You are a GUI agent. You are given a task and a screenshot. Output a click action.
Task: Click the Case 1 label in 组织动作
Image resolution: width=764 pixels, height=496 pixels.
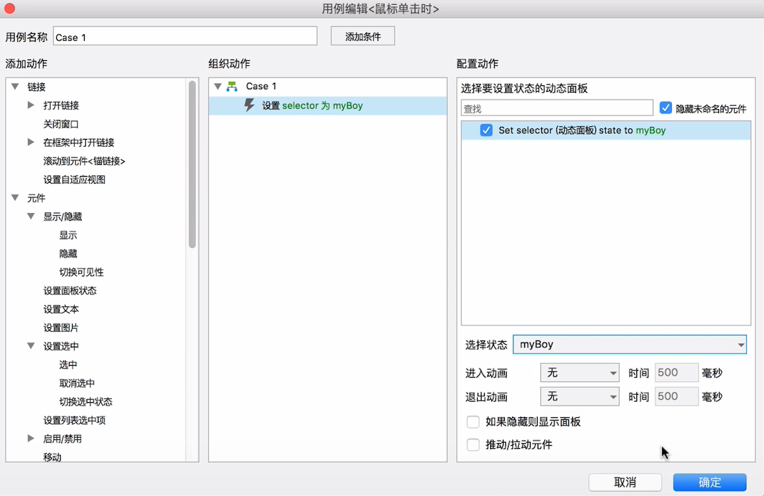pyautogui.click(x=261, y=86)
